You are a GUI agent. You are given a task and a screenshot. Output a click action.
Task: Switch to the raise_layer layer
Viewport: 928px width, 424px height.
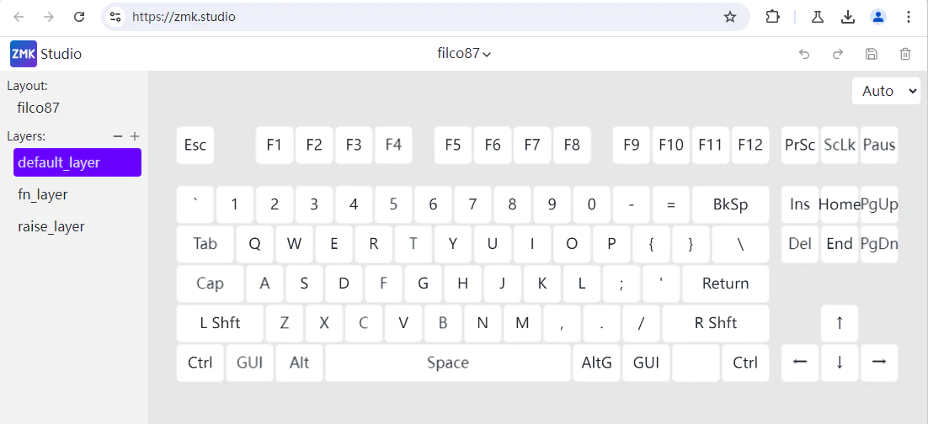tap(51, 226)
